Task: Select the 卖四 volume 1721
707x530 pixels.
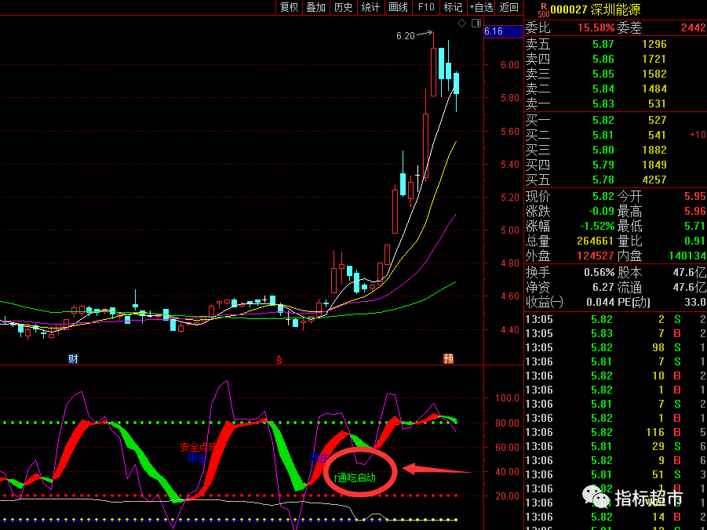Action: [654, 59]
